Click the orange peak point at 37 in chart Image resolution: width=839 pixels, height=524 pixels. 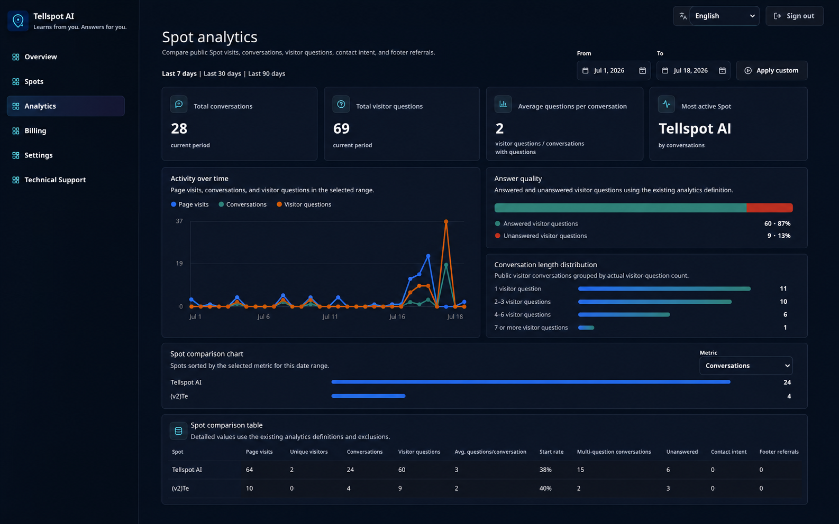coord(446,222)
